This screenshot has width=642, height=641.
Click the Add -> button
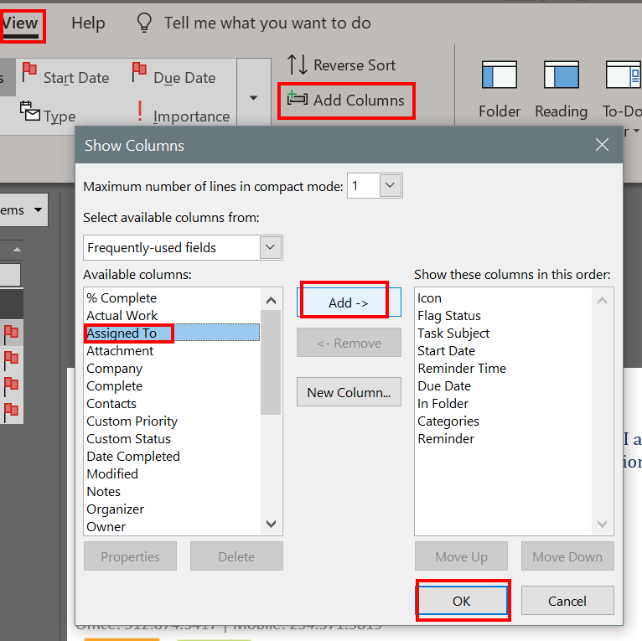(348, 302)
